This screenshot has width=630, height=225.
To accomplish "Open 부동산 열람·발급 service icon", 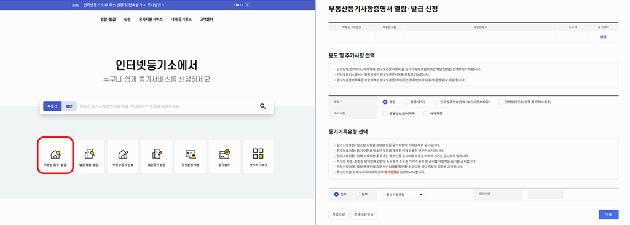I will pos(55,156).
